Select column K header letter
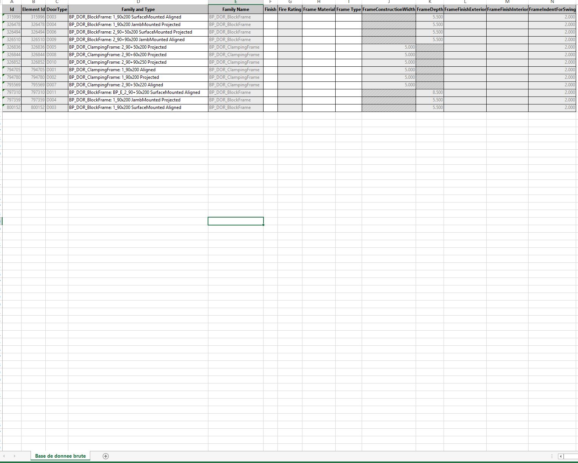The width and height of the screenshot is (578, 463). pos(430,2)
